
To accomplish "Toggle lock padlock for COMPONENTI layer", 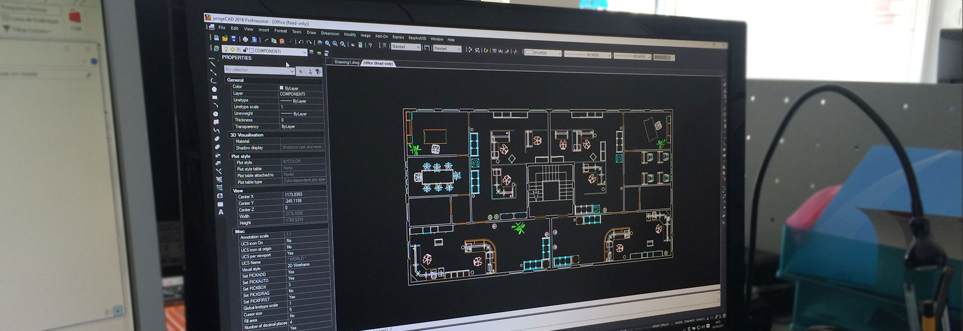I will pos(245,50).
